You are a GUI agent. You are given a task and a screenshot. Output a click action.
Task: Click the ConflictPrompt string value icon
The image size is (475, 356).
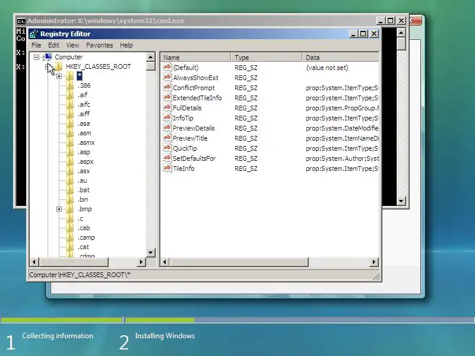[x=167, y=87]
